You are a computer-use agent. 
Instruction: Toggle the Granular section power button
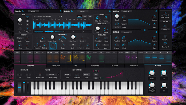coord(66,34)
